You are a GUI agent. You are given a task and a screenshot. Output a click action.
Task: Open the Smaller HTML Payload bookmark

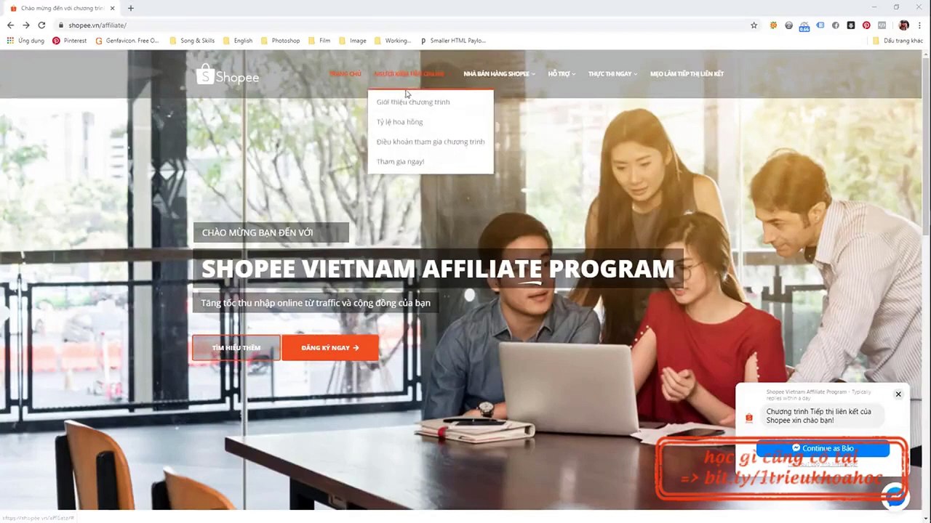pos(453,41)
